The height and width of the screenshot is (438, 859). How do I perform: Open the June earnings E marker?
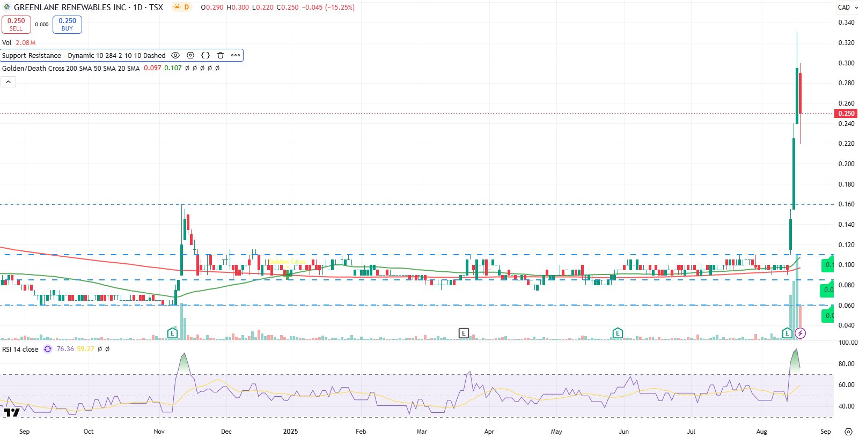[x=618, y=333]
